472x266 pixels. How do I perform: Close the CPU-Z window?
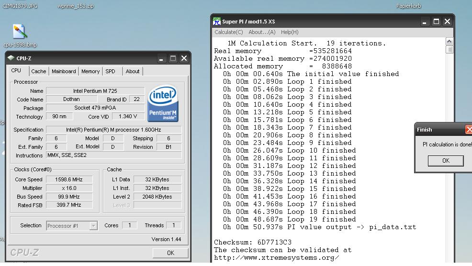tap(184, 58)
